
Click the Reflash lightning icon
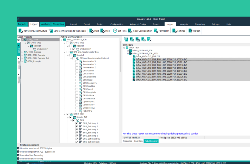click(x=190, y=31)
